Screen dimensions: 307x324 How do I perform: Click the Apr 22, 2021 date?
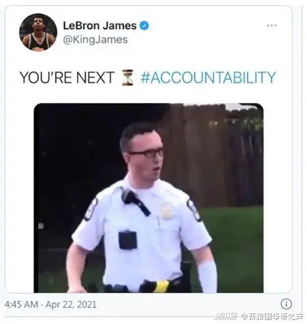click(71, 304)
